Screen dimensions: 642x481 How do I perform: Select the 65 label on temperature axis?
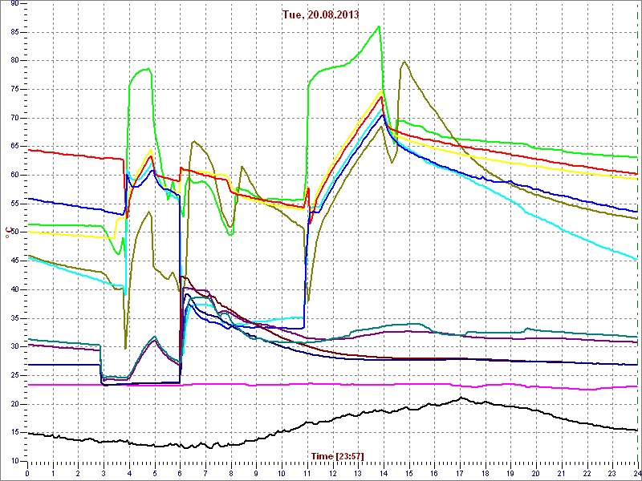tap(14, 147)
